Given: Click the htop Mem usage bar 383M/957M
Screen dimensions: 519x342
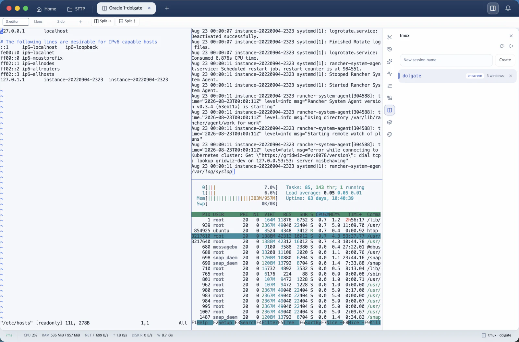Looking at the screenshot, I should (237, 198).
